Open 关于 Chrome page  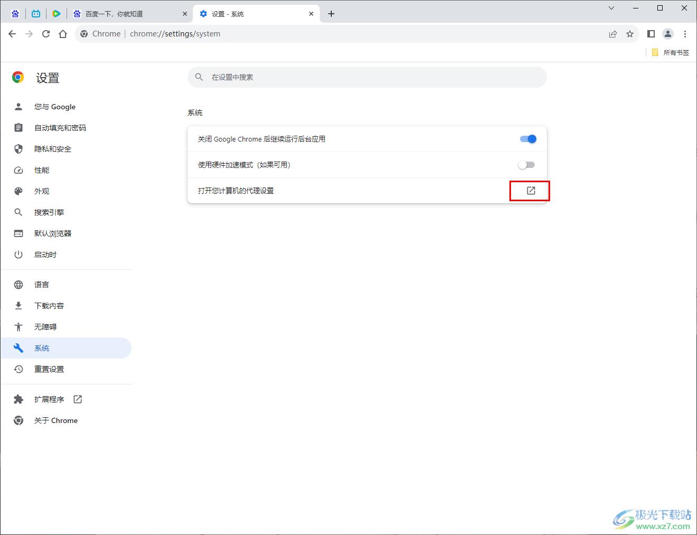click(66, 420)
